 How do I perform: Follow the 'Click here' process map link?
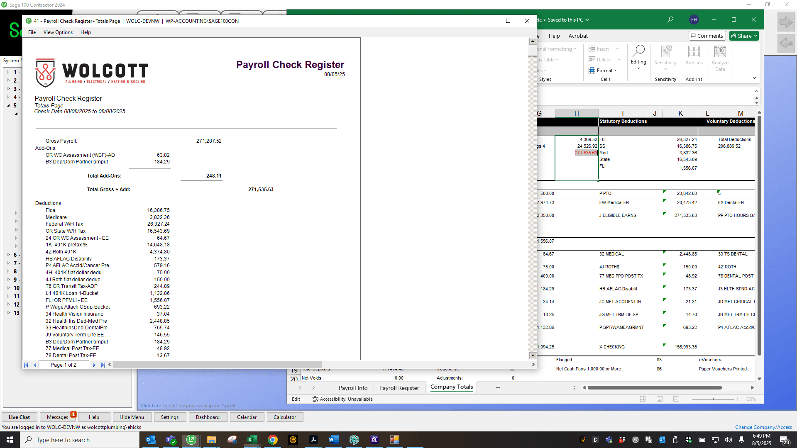(151, 406)
